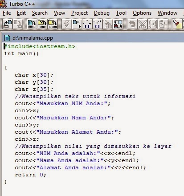This screenshot has width=184, height=196.
Task: Open the Debug menu
Action: [102, 13]
